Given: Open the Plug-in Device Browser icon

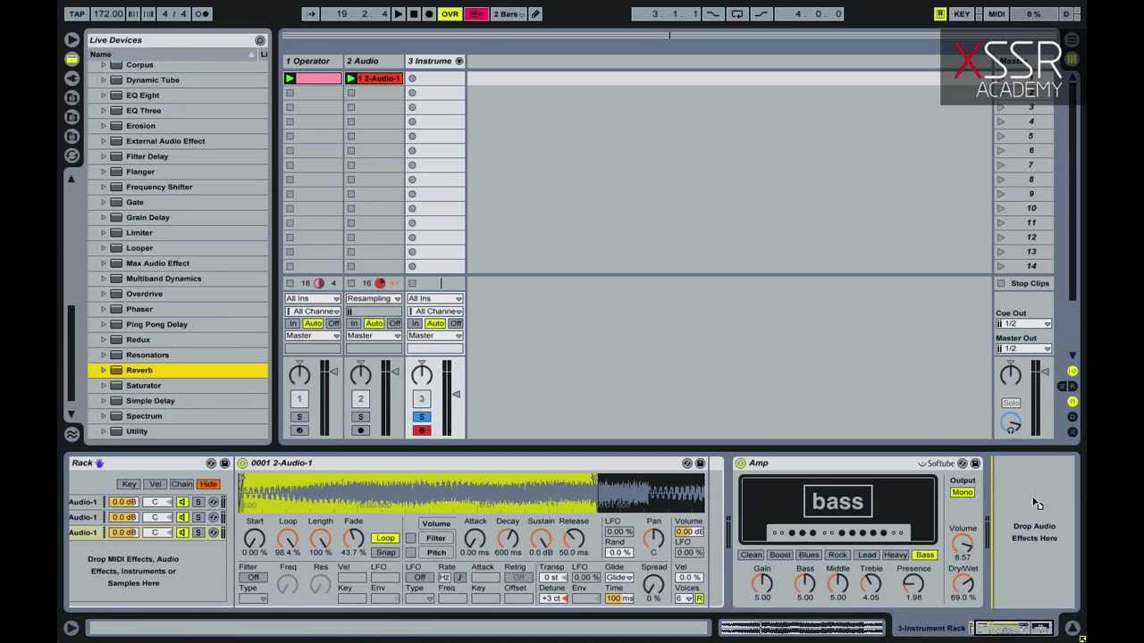Looking at the screenshot, I should (71, 79).
